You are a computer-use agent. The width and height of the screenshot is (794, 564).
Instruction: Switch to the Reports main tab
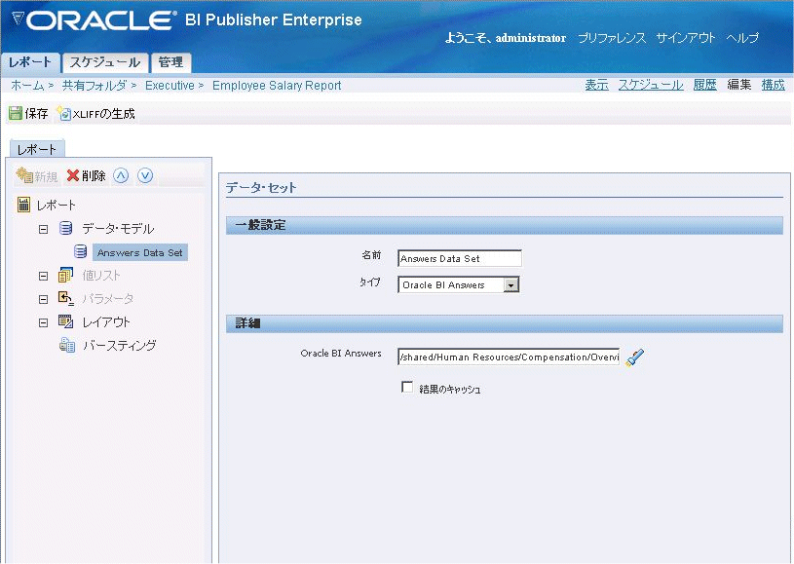30,62
